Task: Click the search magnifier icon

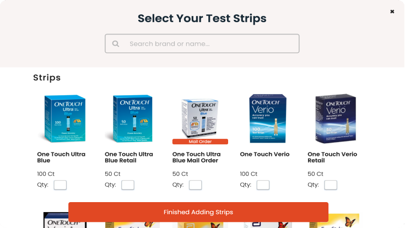Action: 116,44
